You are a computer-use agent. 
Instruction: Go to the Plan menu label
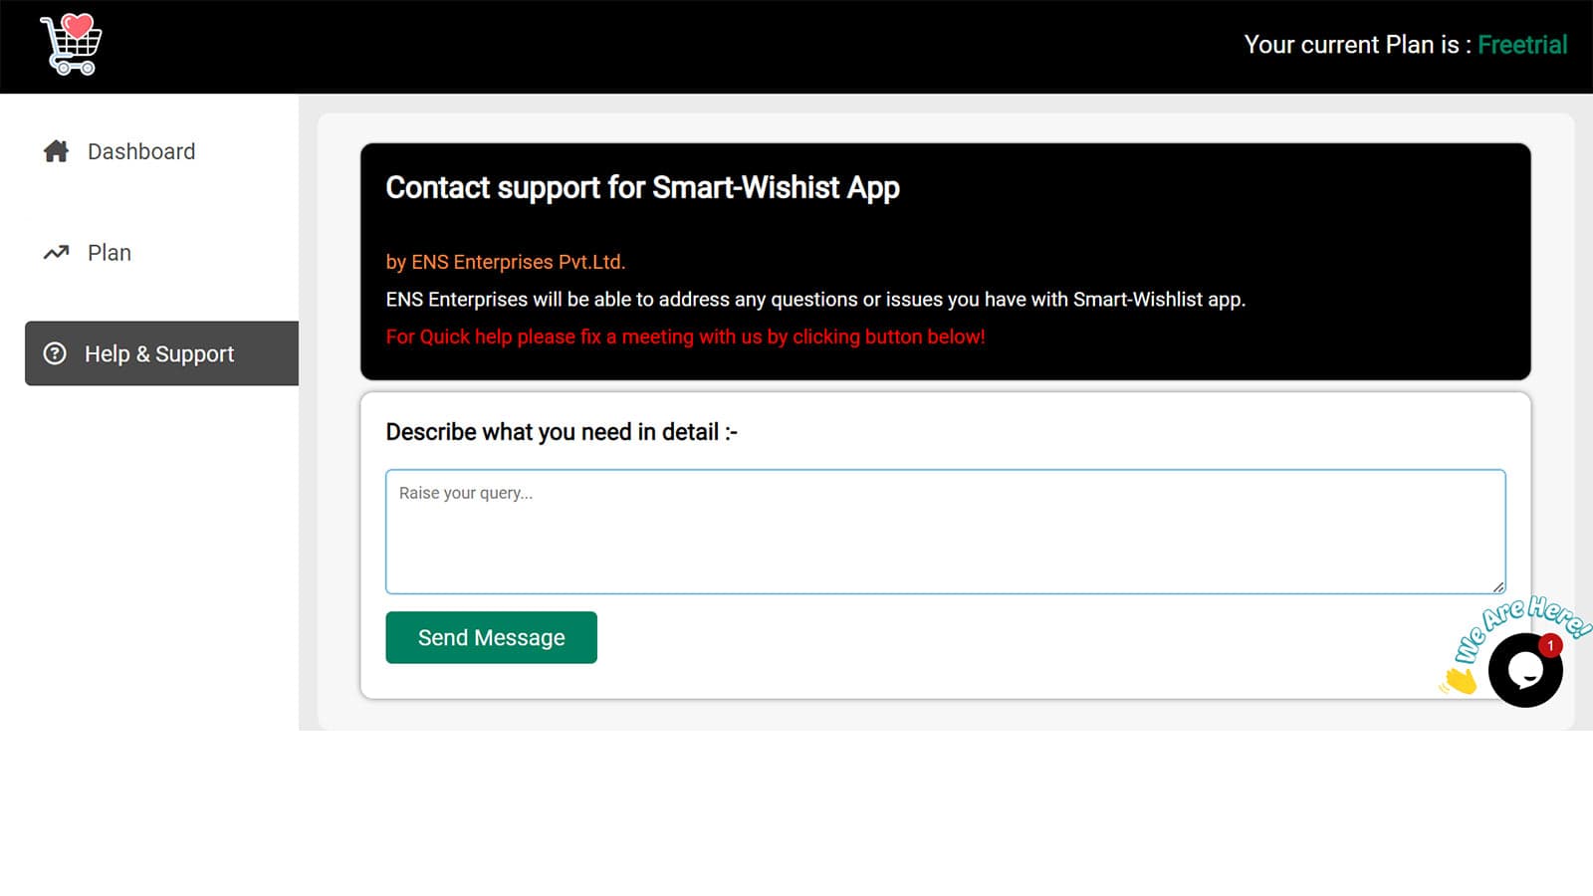(110, 253)
